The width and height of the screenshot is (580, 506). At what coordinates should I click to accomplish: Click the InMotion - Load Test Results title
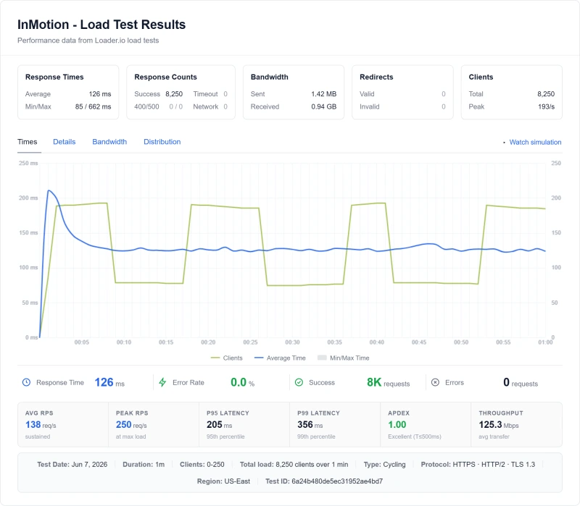point(101,25)
